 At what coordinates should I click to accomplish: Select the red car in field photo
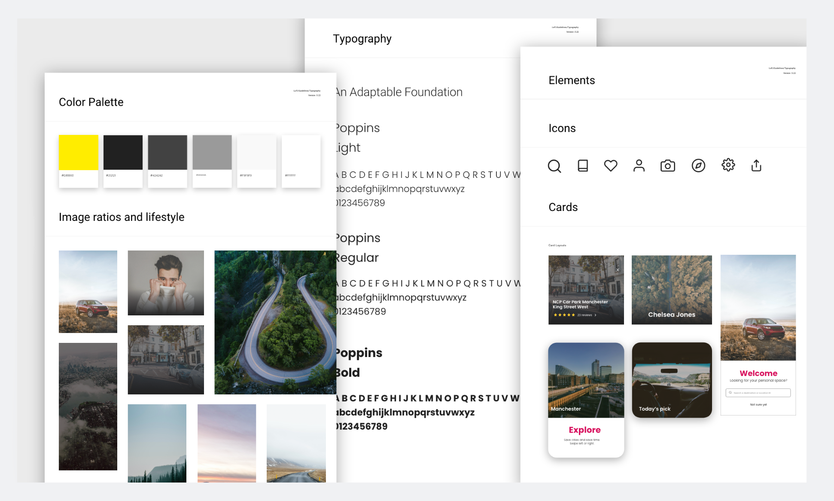tap(88, 292)
